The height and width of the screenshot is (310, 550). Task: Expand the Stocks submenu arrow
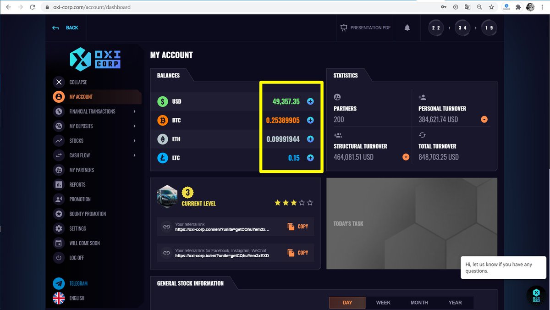[x=134, y=141]
